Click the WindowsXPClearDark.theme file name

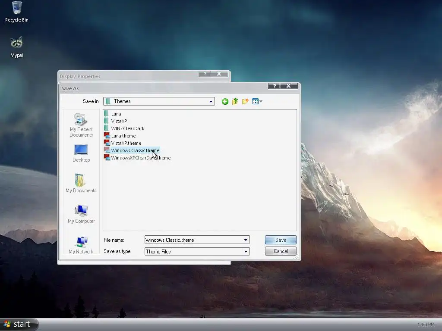click(x=141, y=158)
